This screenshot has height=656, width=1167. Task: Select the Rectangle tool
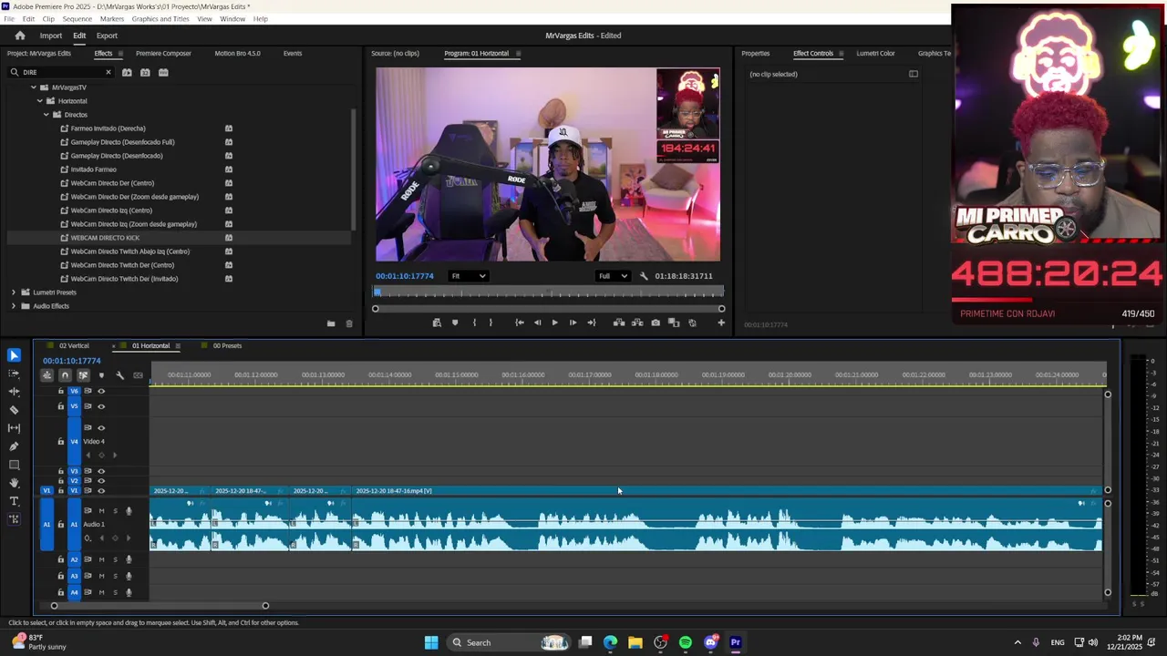(x=14, y=465)
